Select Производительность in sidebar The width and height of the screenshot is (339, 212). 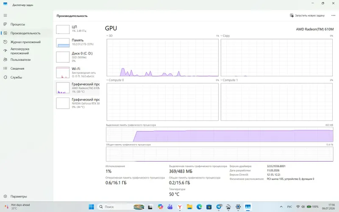pyautogui.click(x=26, y=33)
